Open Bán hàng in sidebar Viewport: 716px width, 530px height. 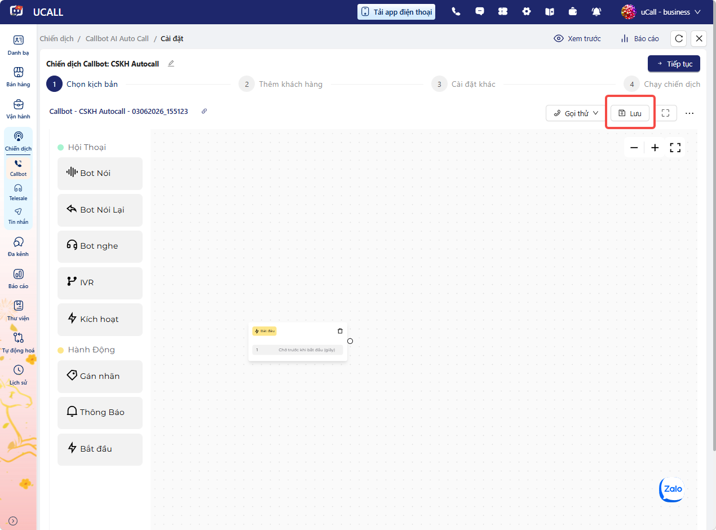click(x=18, y=77)
